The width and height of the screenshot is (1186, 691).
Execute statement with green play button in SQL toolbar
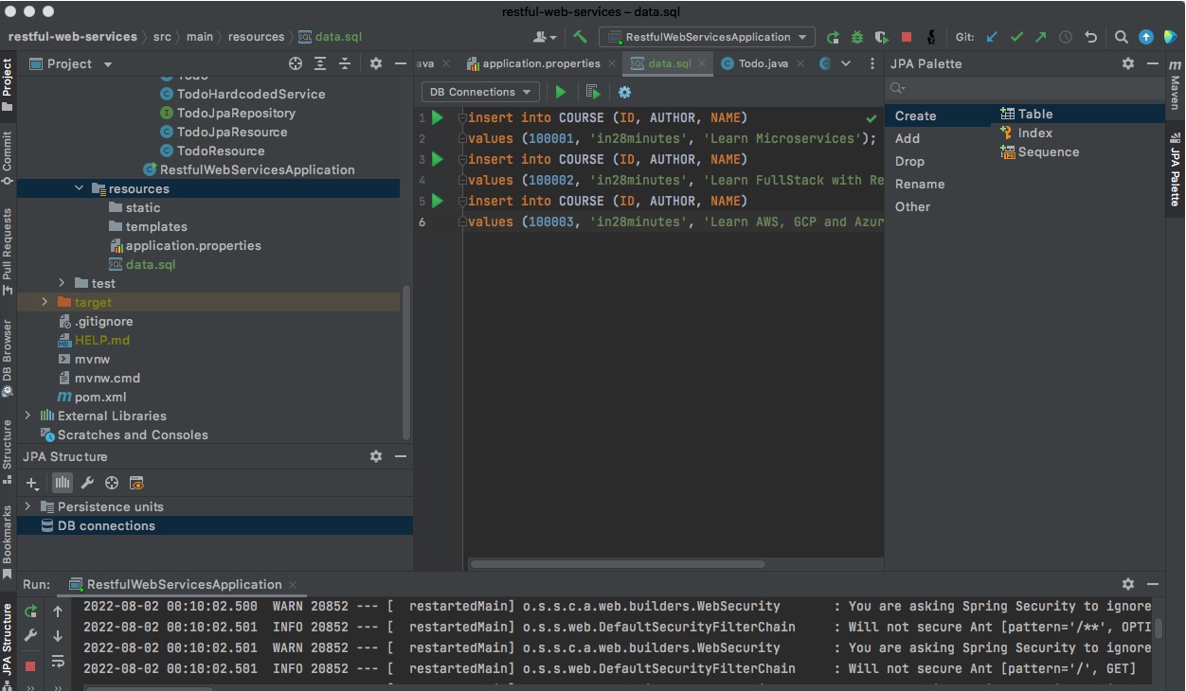point(561,92)
